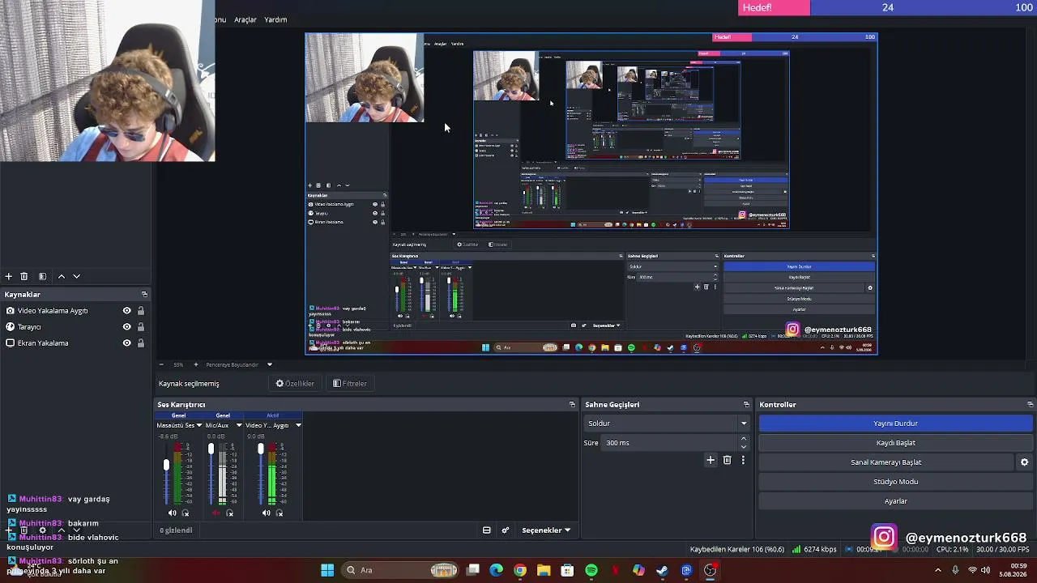
Task: Adjust the Video Yakalama Aygıtı volume slider
Action: [261, 449]
